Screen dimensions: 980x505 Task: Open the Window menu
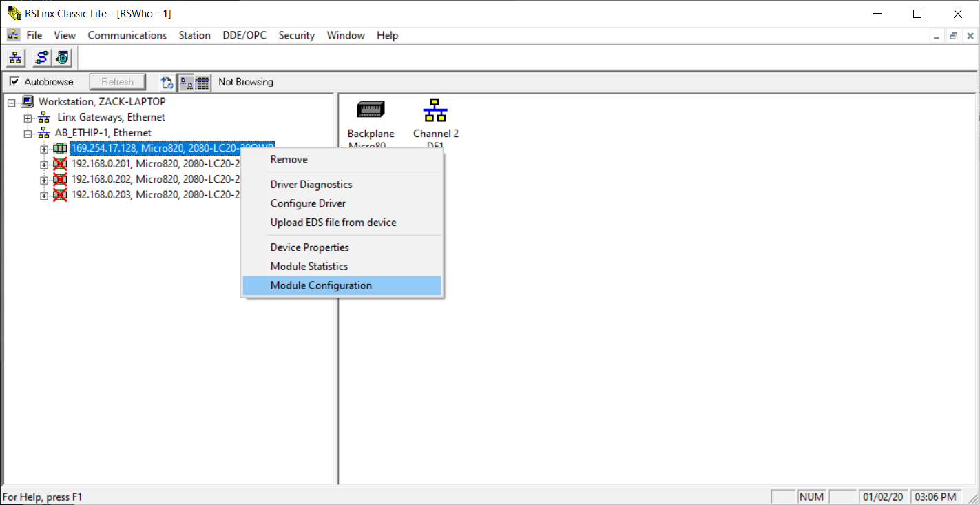pos(346,35)
